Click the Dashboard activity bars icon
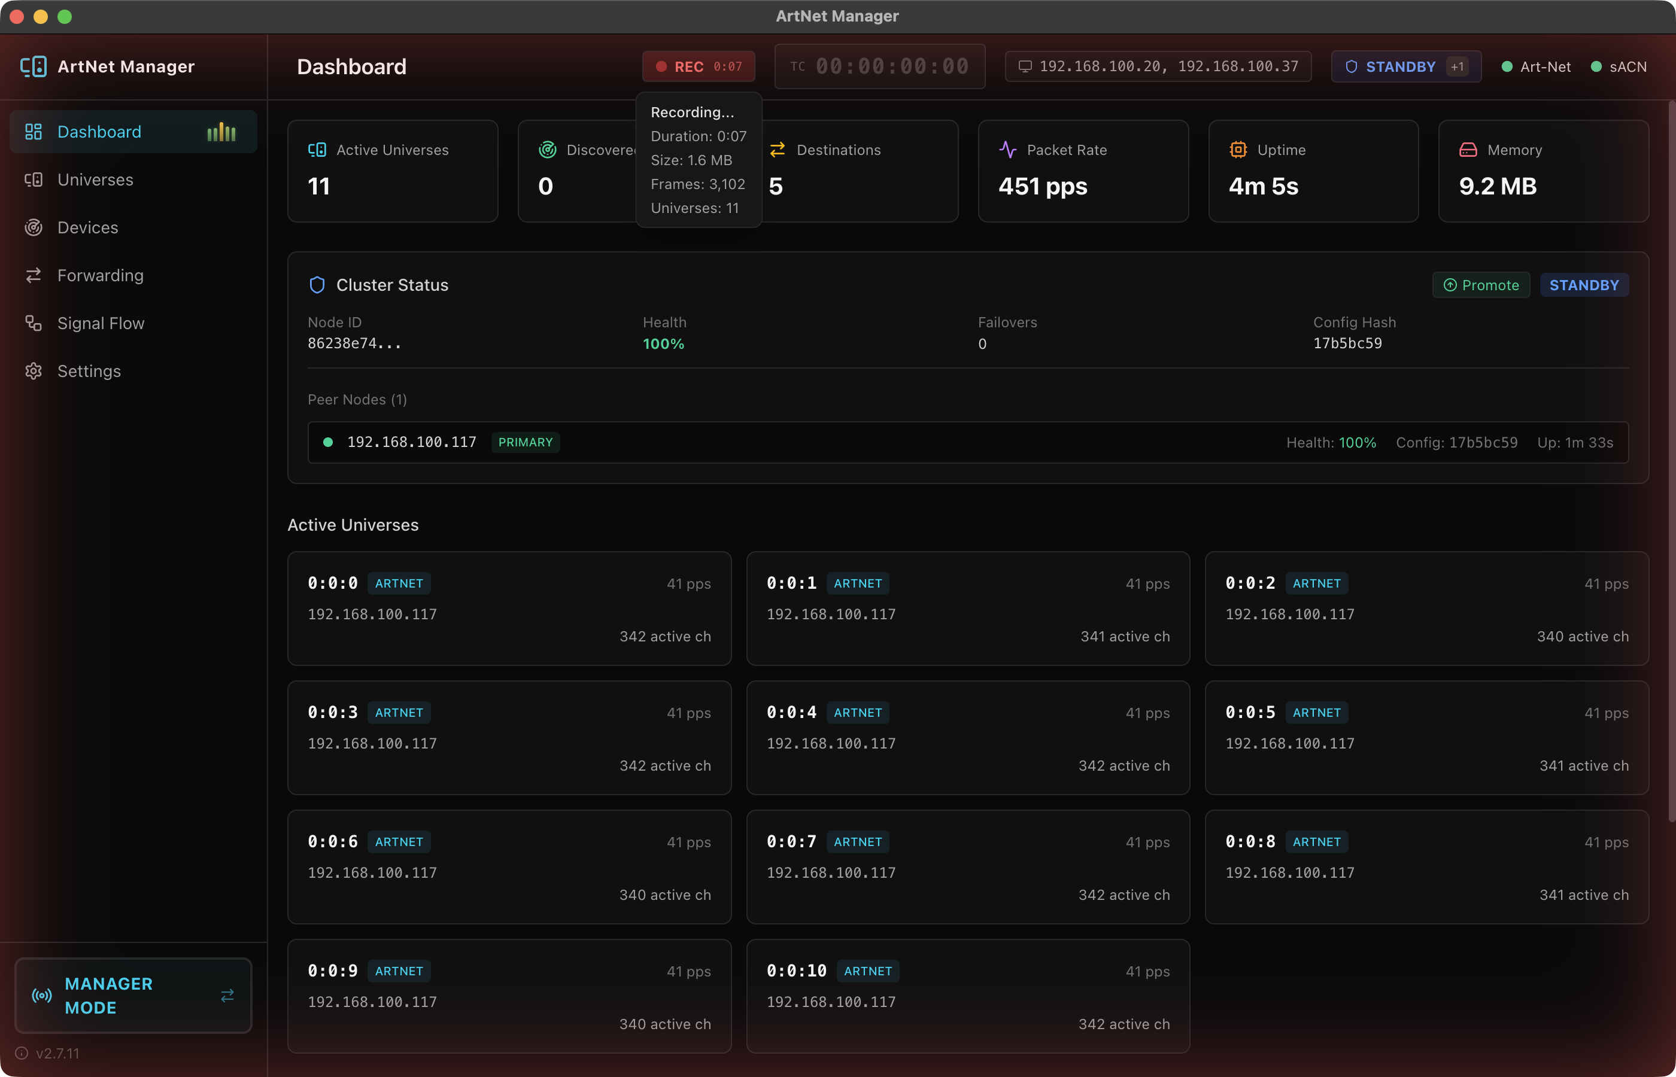The image size is (1676, 1077). point(221,132)
